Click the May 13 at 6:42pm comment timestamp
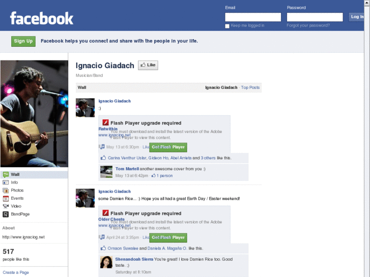This screenshot has width=370, height=277. click(x=132, y=176)
